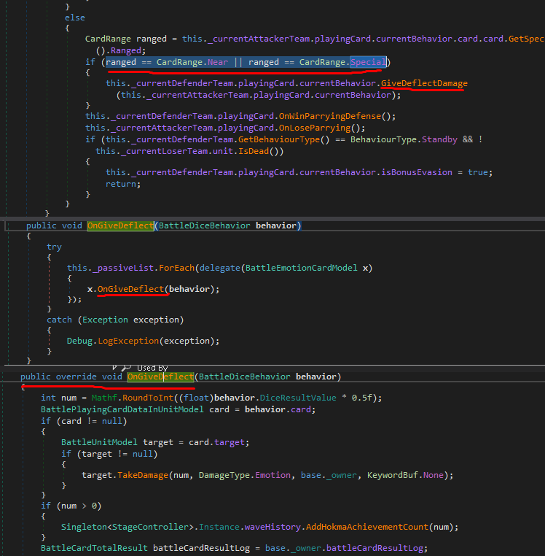This screenshot has width=545, height=556.
Task: Expand the triangle beside Used By
Action: (114, 367)
